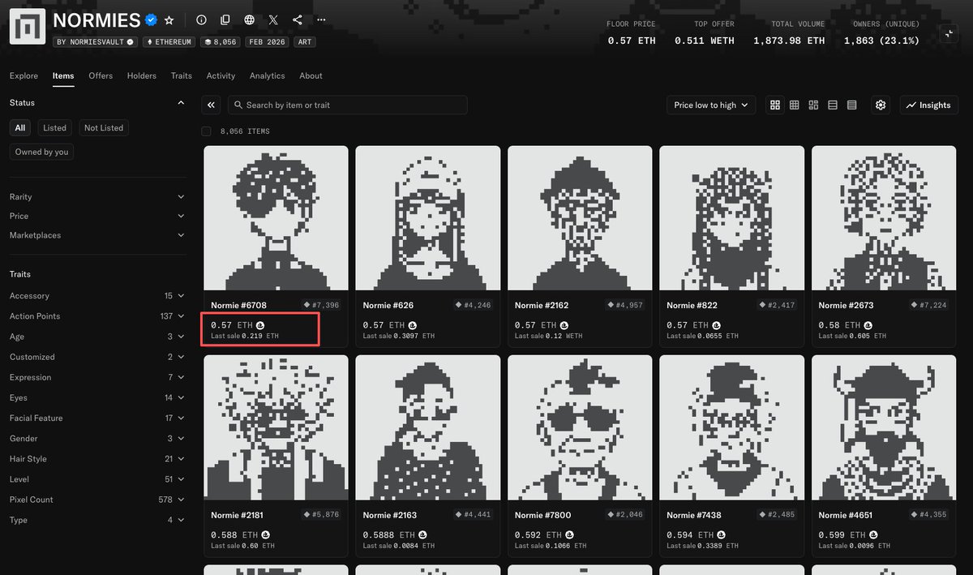This screenshot has height=575, width=973.
Task: Open the collection website globe icon
Action: click(249, 19)
